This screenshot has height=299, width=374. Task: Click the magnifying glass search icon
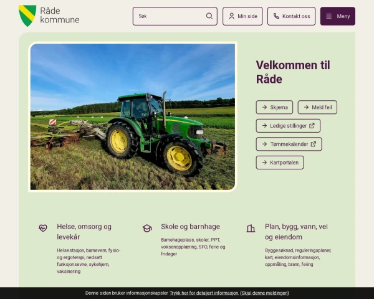pos(209,16)
